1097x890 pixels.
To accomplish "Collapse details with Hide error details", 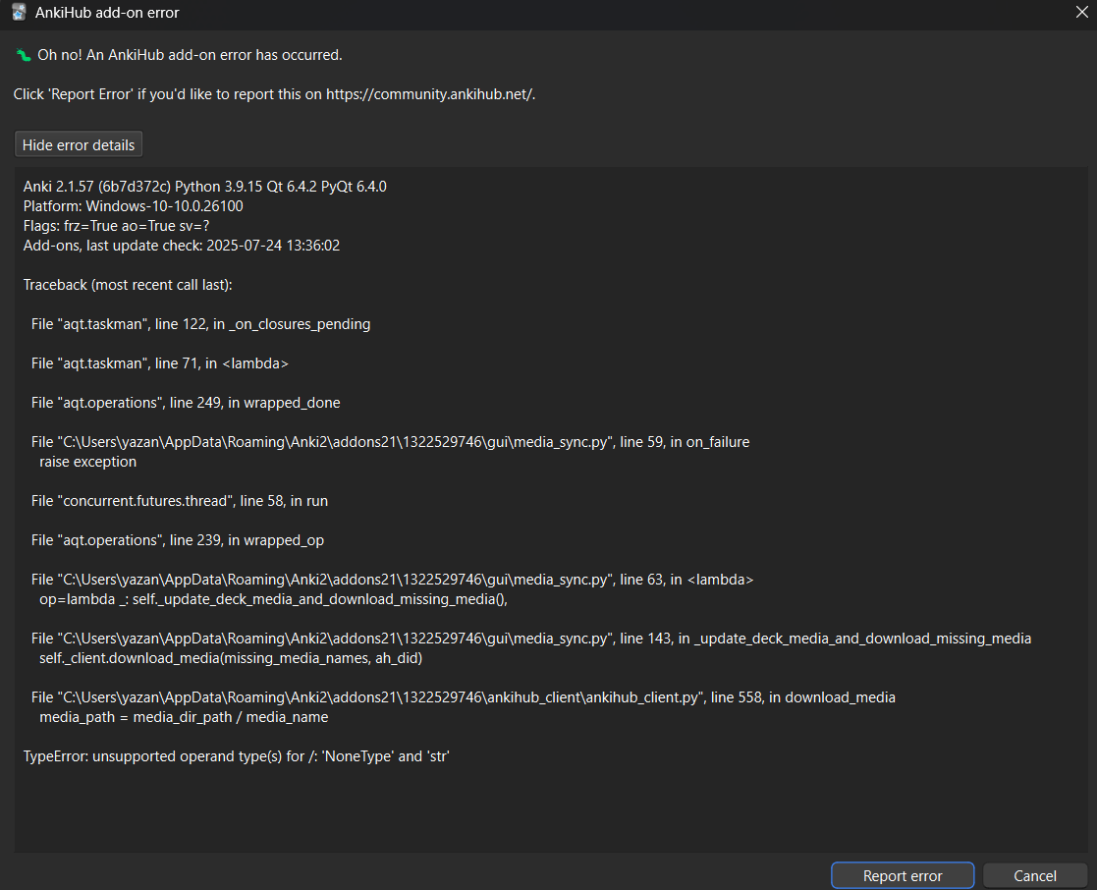I will pyautogui.click(x=79, y=144).
